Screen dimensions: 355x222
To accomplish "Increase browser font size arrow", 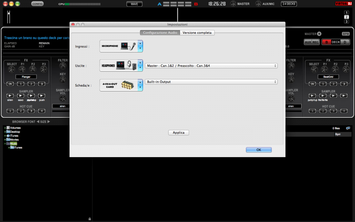I will pyautogui.click(x=49, y=122).
